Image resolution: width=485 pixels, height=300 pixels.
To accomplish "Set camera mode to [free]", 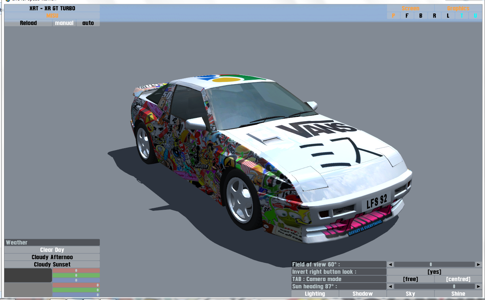I will coord(410,279).
